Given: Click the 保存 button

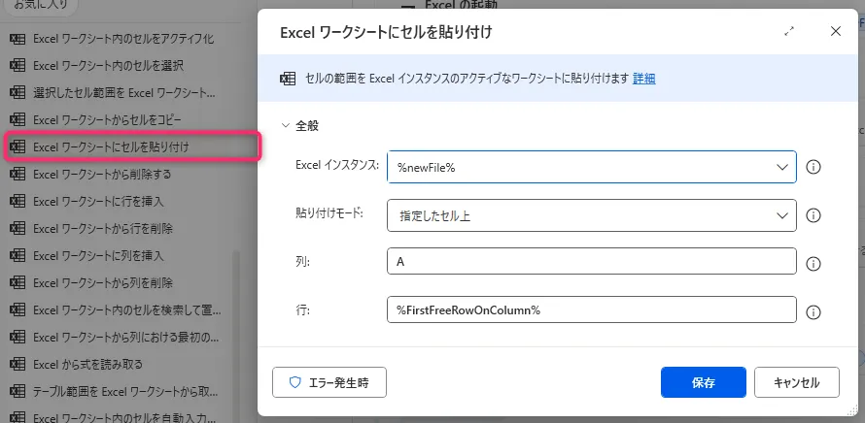Looking at the screenshot, I should pyautogui.click(x=703, y=382).
